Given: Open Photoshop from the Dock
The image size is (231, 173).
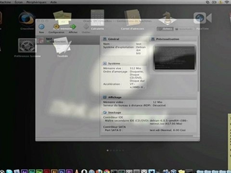Looking at the screenshot, I should point(62,171).
